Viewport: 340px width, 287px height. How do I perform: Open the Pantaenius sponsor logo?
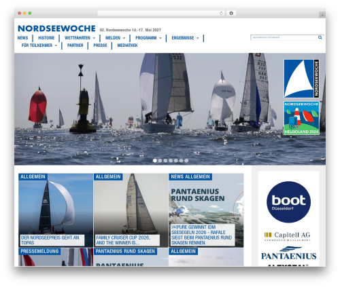coord(288,253)
